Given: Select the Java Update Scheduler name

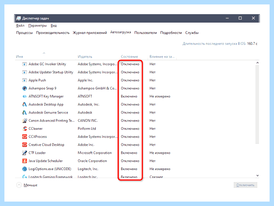Looking at the screenshot, I should pyautogui.click(x=46, y=161).
